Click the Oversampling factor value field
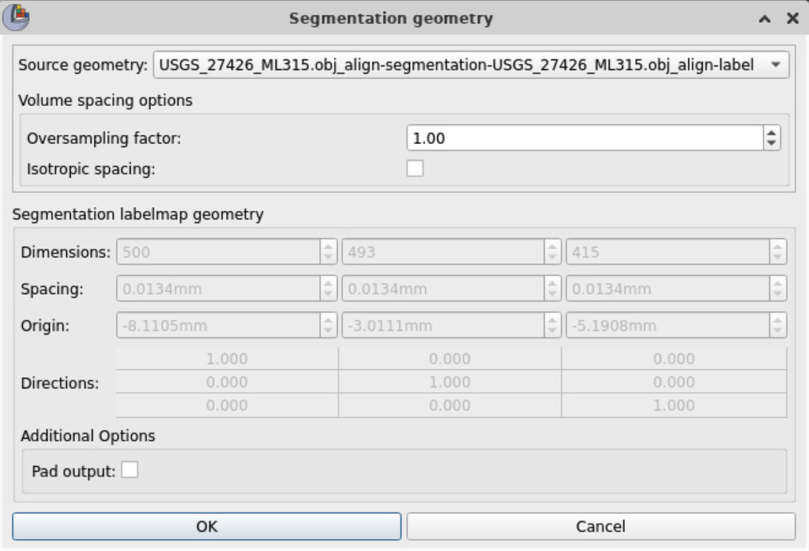 [x=553, y=137]
